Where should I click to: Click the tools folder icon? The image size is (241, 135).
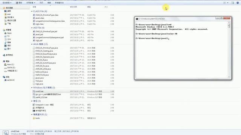point(34,118)
